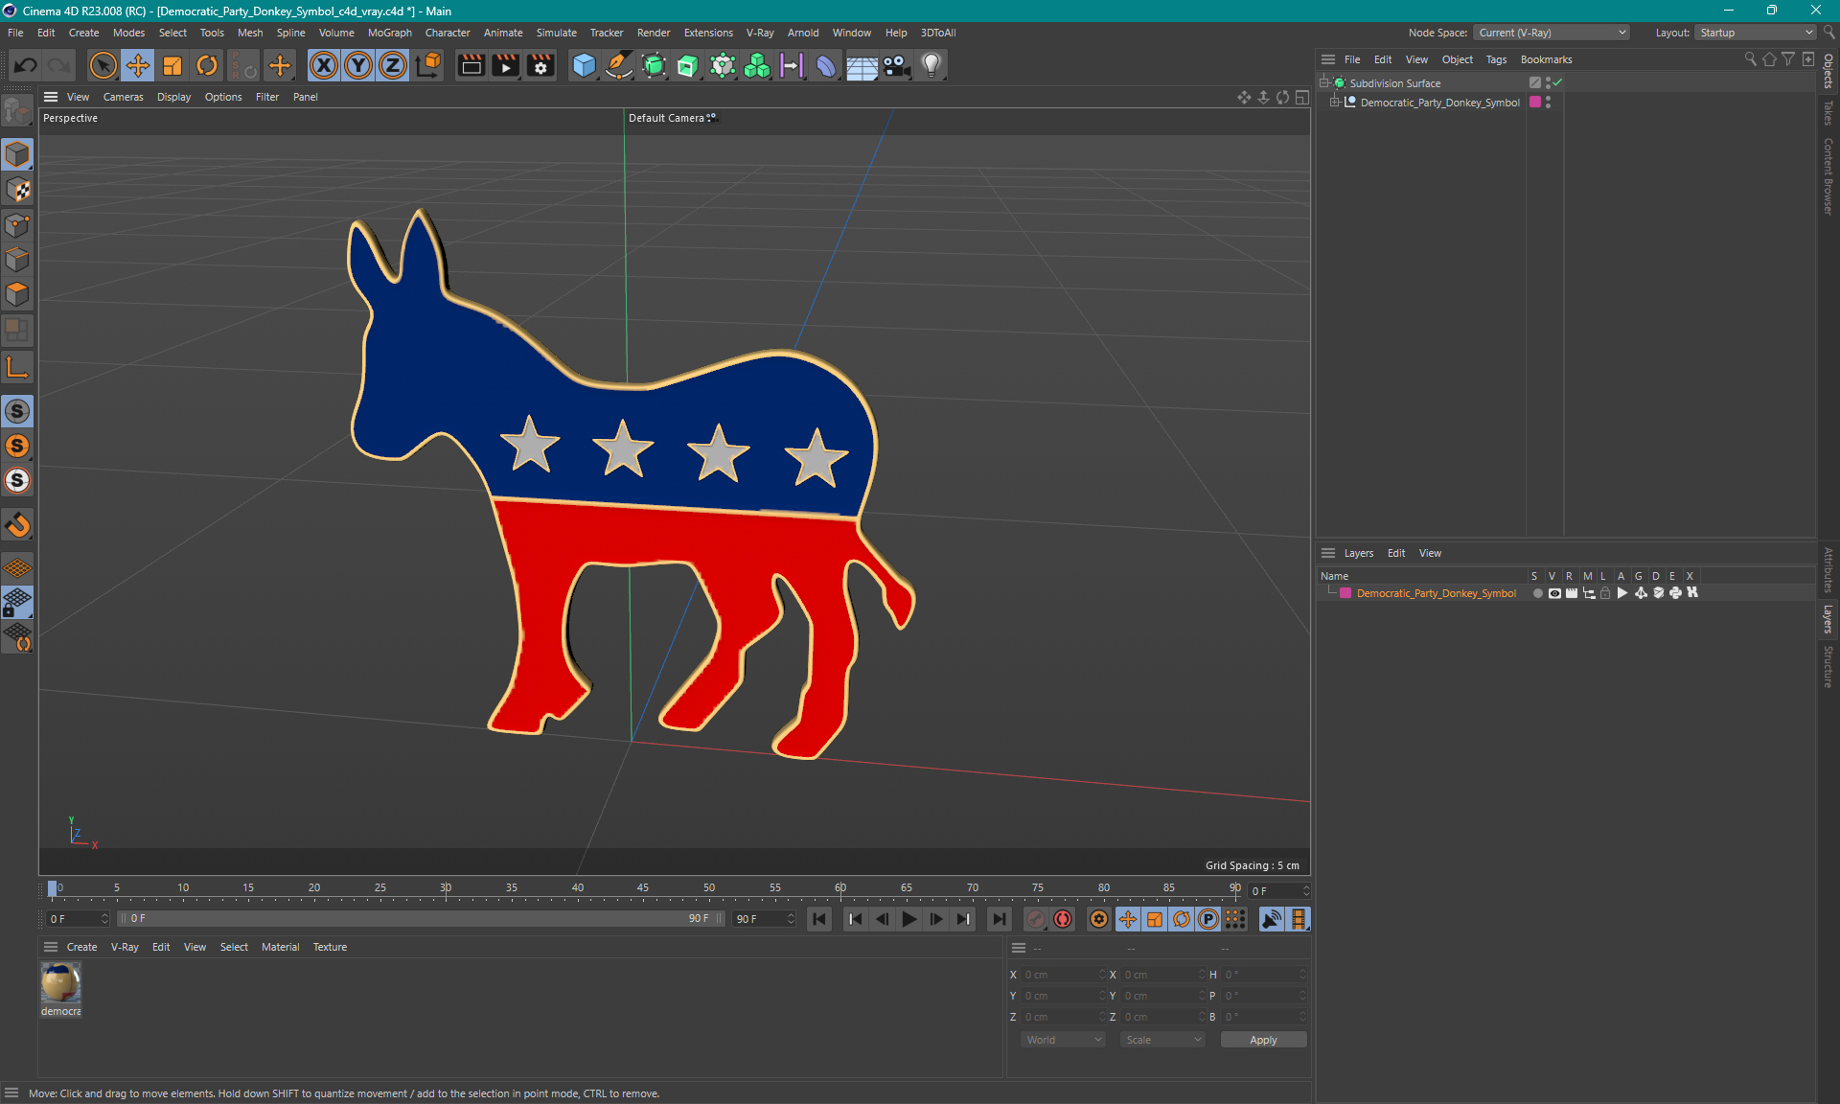Image resolution: width=1840 pixels, height=1104 pixels.
Task: Click the Undo arrow icon
Action: [26, 65]
